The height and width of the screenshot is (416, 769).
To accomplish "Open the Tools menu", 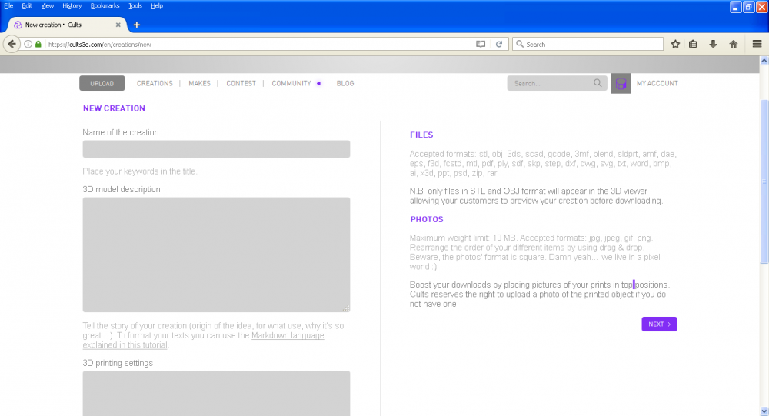I will tap(135, 6).
